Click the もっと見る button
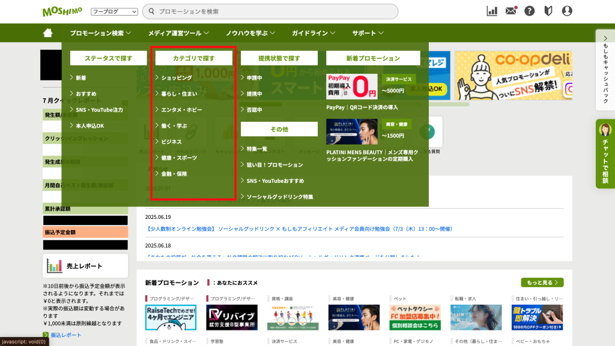Image resolution: width=615 pixels, height=346 pixels. [542, 282]
